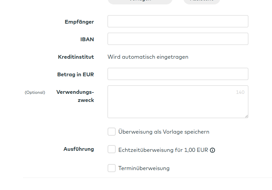
Task: Open info icon beside Echtzeitüberweisung fee
Action: tap(212, 150)
